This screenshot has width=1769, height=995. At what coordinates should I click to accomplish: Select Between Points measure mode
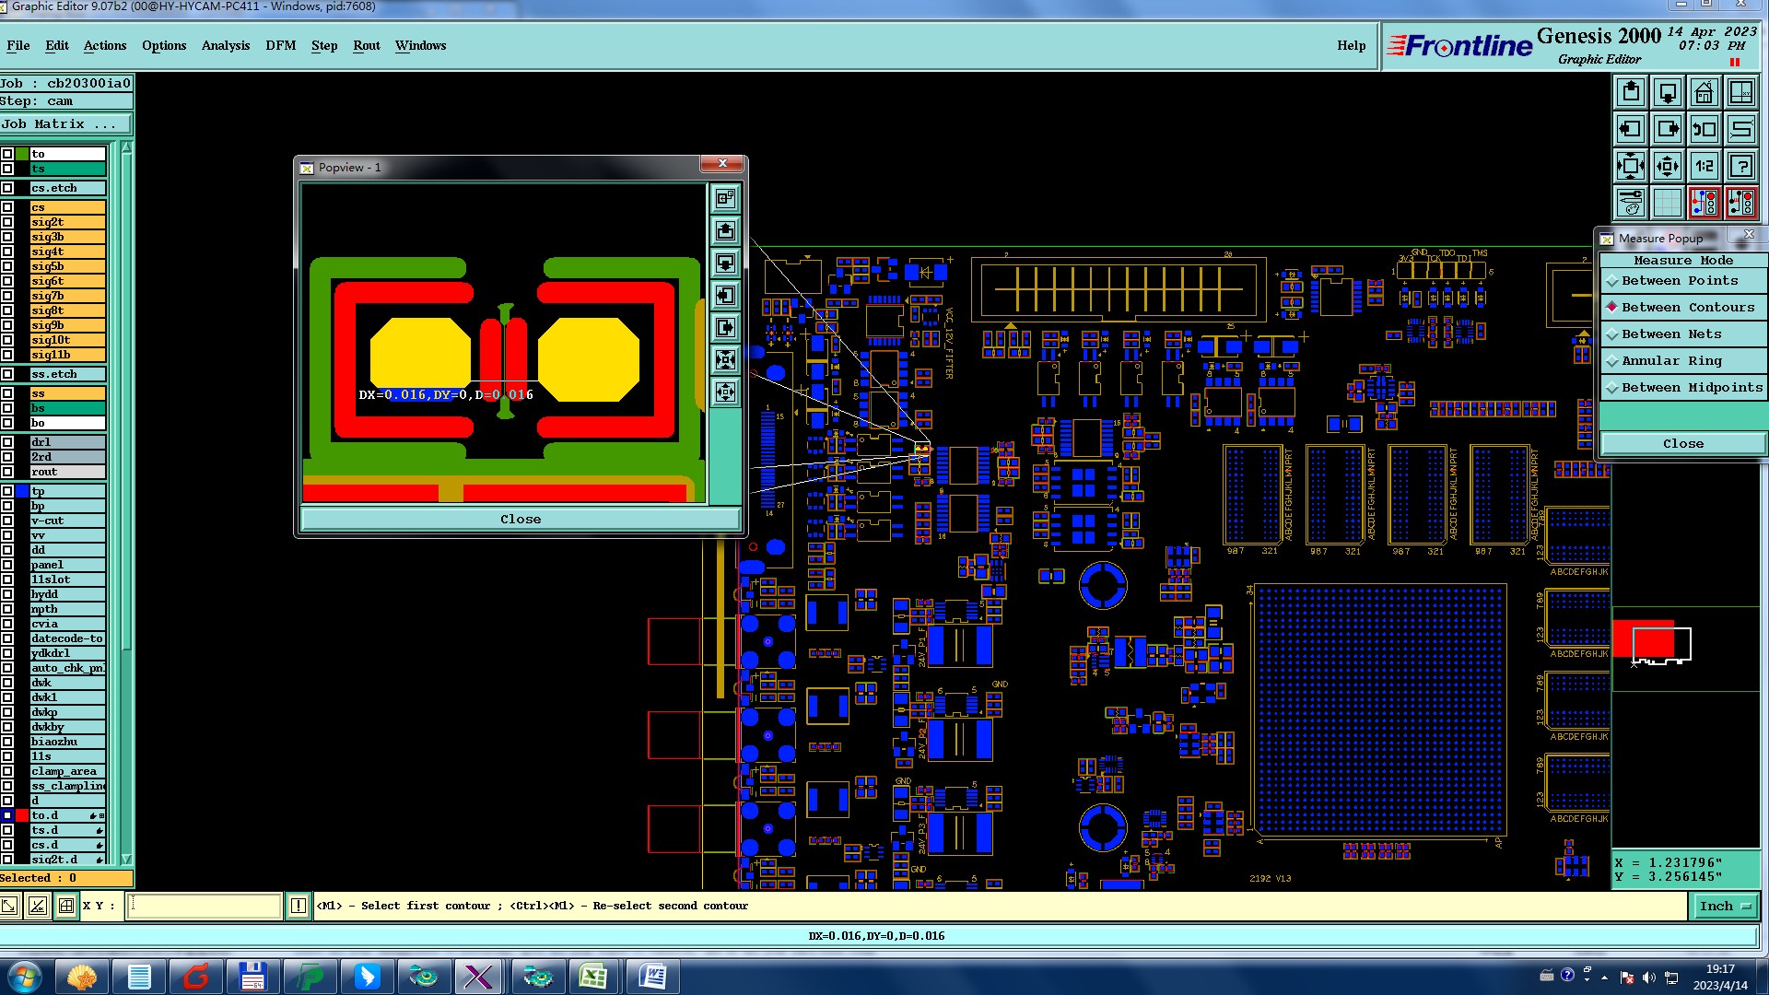point(1679,281)
